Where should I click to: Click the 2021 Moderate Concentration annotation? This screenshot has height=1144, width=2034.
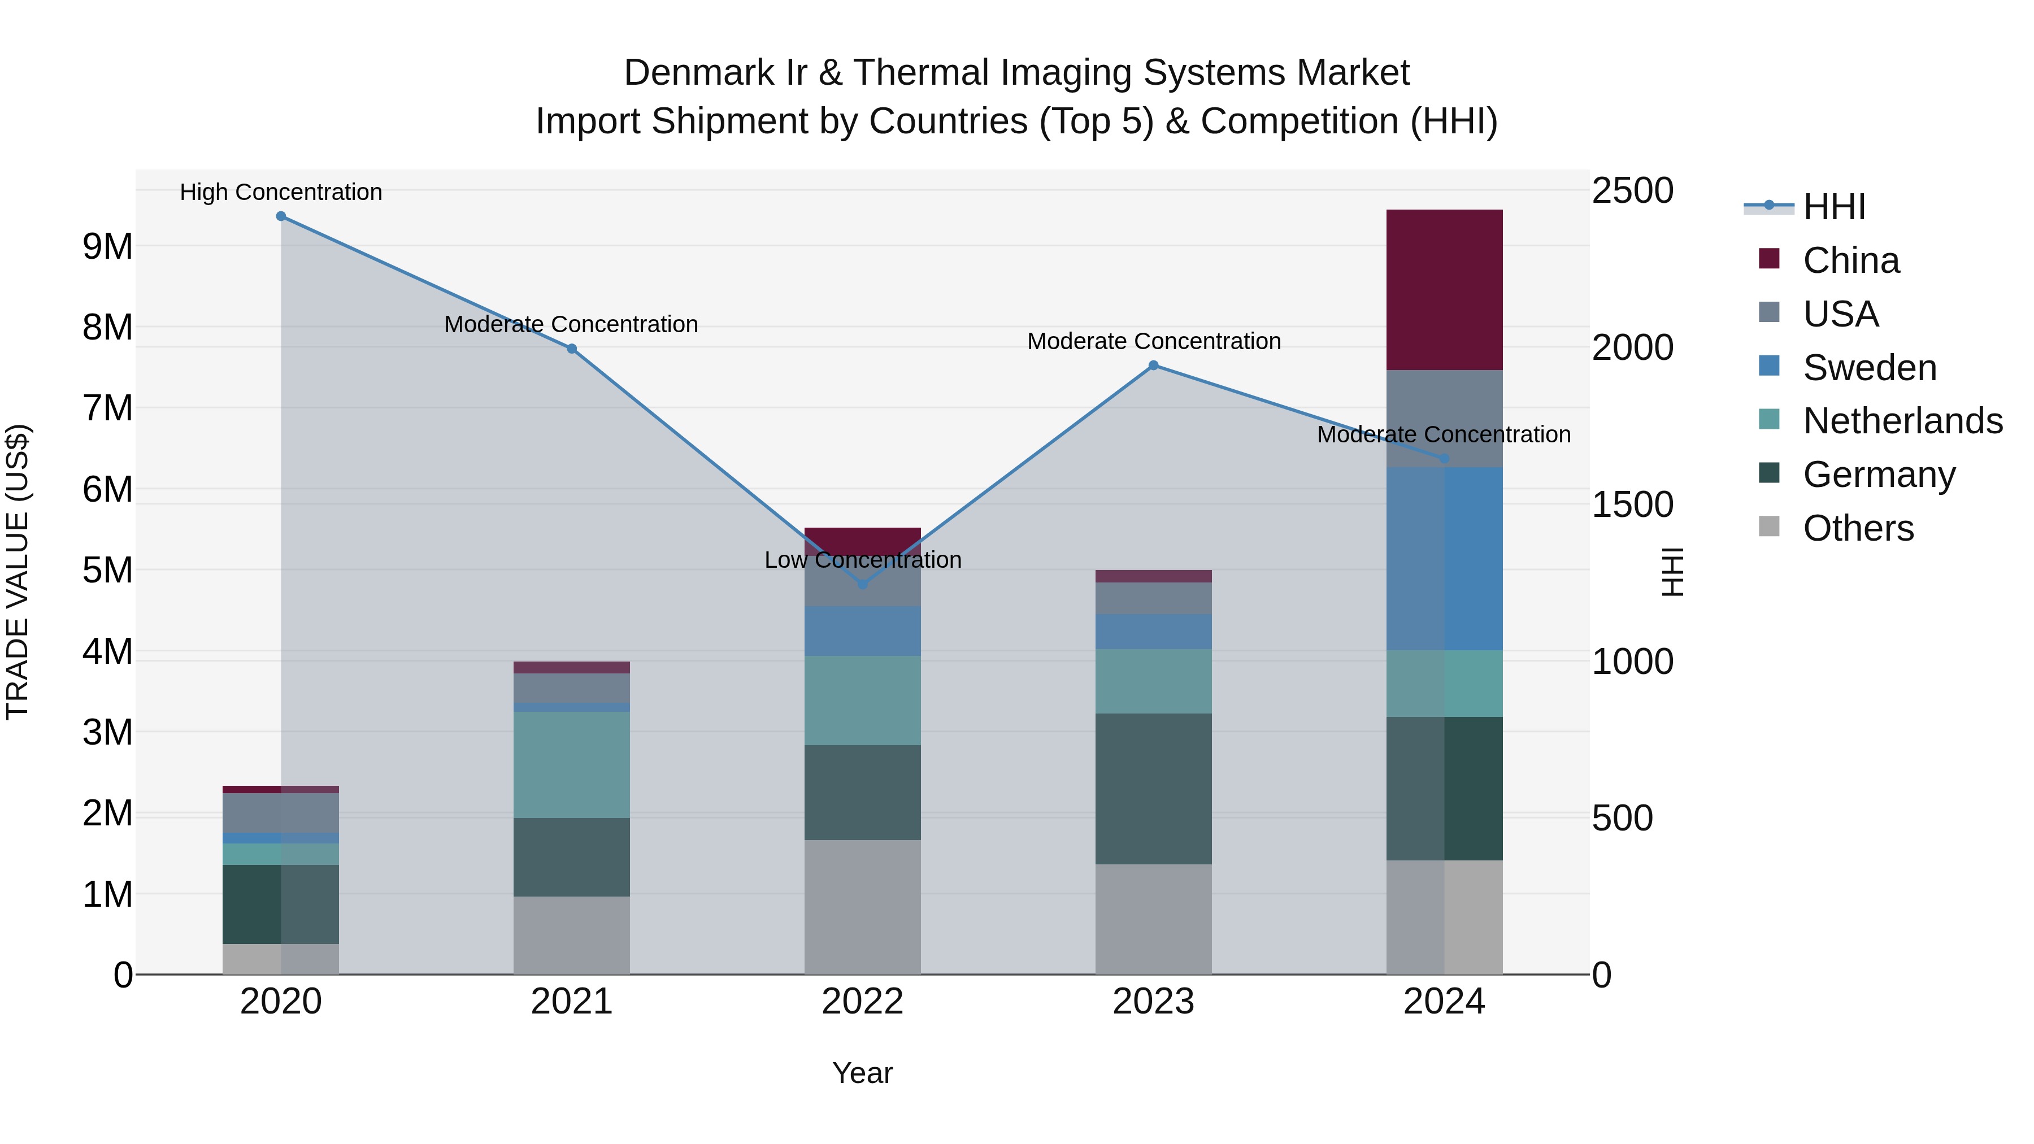click(572, 324)
